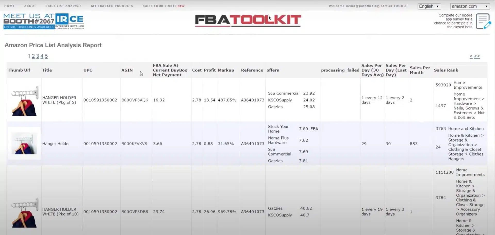
Task: Click the 29.74 net payment value
Action: (x=159, y=212)
